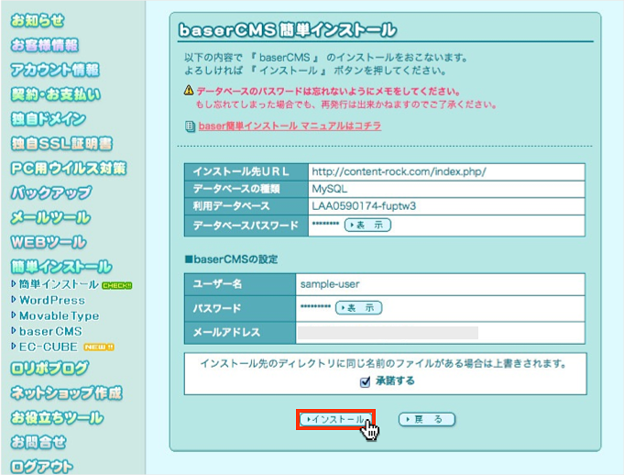Open 契約・お支払い menu item
Image resolution: width=624 pixels, height=475 pixels.
56,94
